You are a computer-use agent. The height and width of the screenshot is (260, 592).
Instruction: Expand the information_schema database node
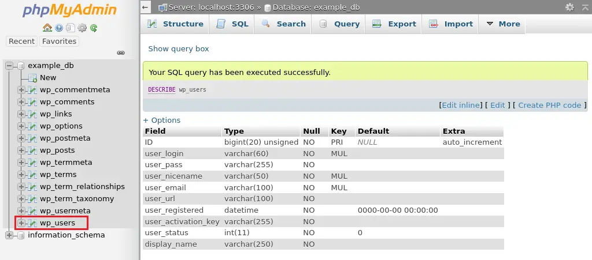[9, 235]
